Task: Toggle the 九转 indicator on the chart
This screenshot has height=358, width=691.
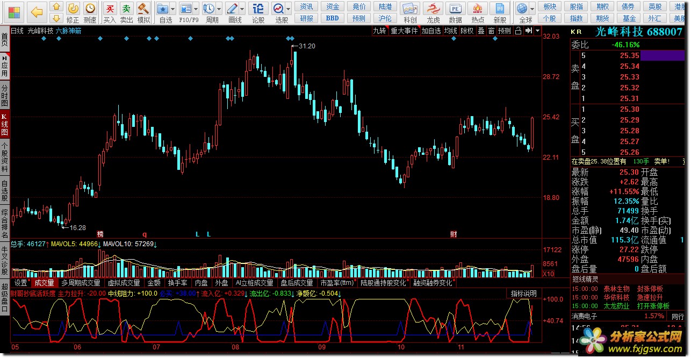Action: (x=380, y=31)
